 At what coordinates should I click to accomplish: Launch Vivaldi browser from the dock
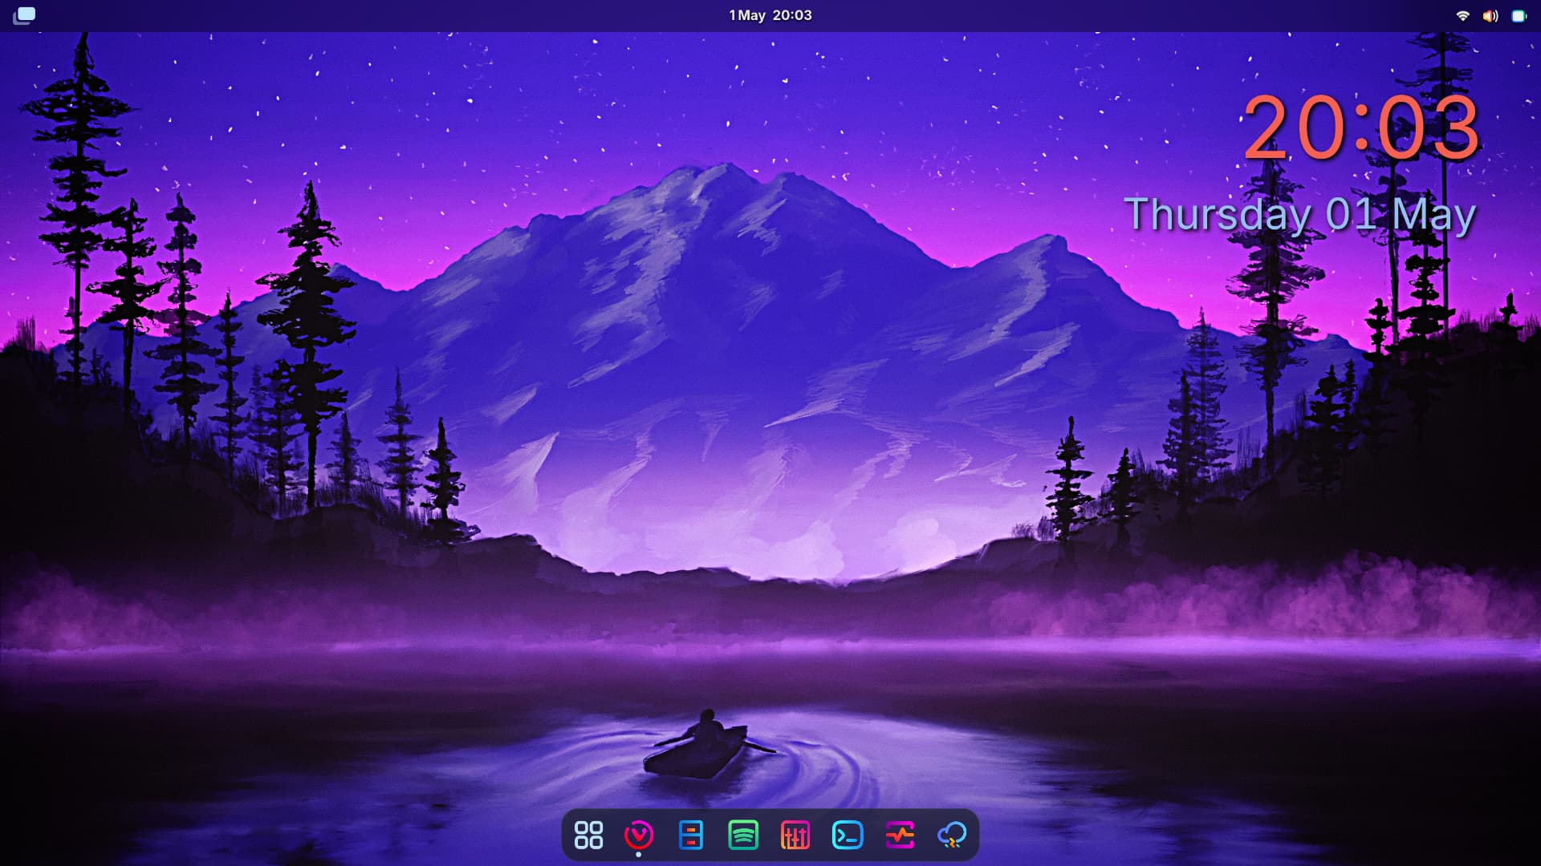[639, 835]
